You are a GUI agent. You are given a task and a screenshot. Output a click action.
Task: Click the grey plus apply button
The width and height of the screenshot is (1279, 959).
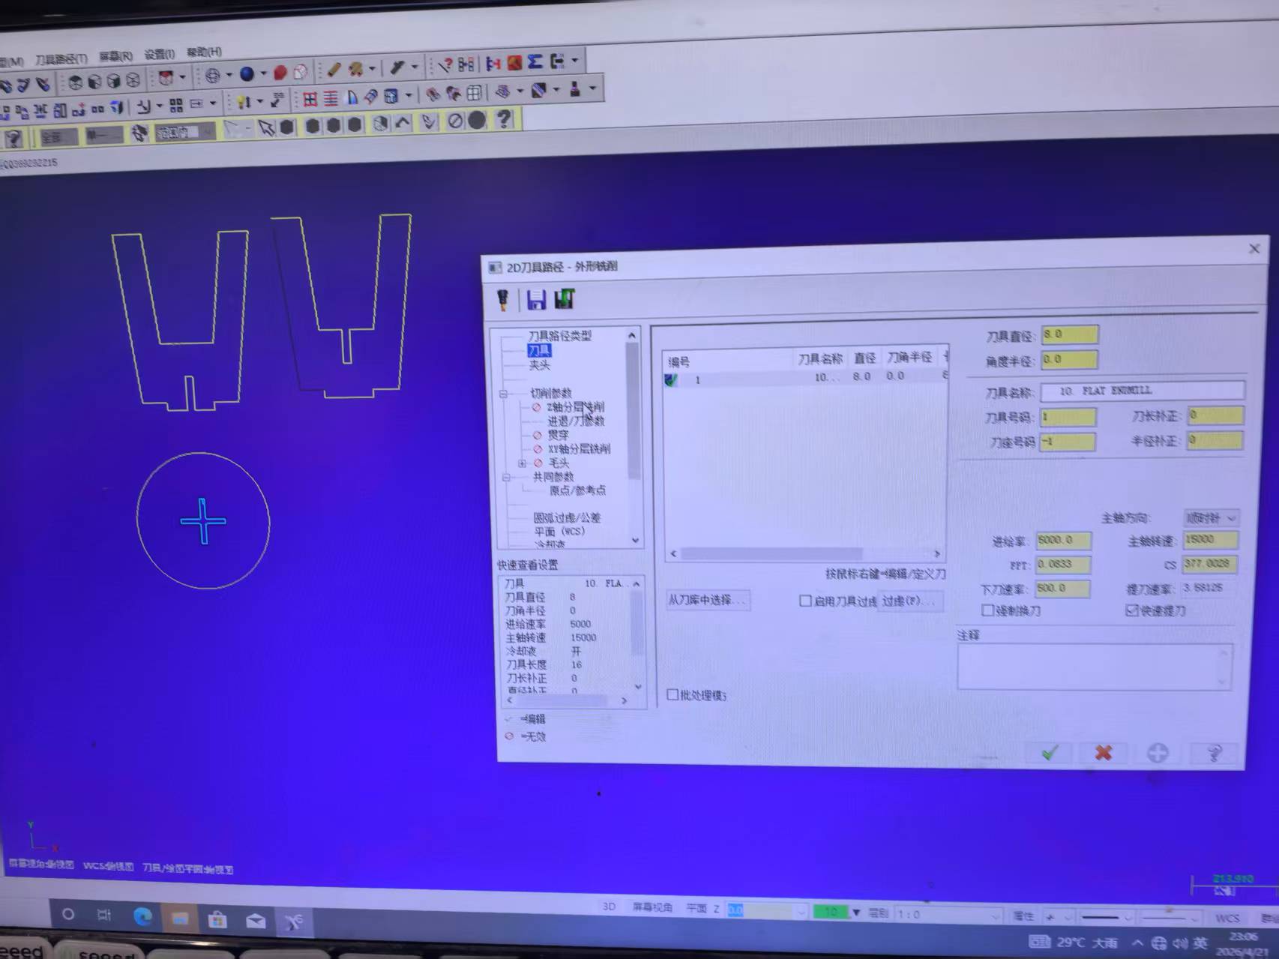pos(1158,752)
